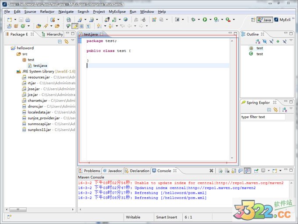Click the Next Annotation icon
The width and height of the screenshot is (298, 224).
(x=99, y=26)
